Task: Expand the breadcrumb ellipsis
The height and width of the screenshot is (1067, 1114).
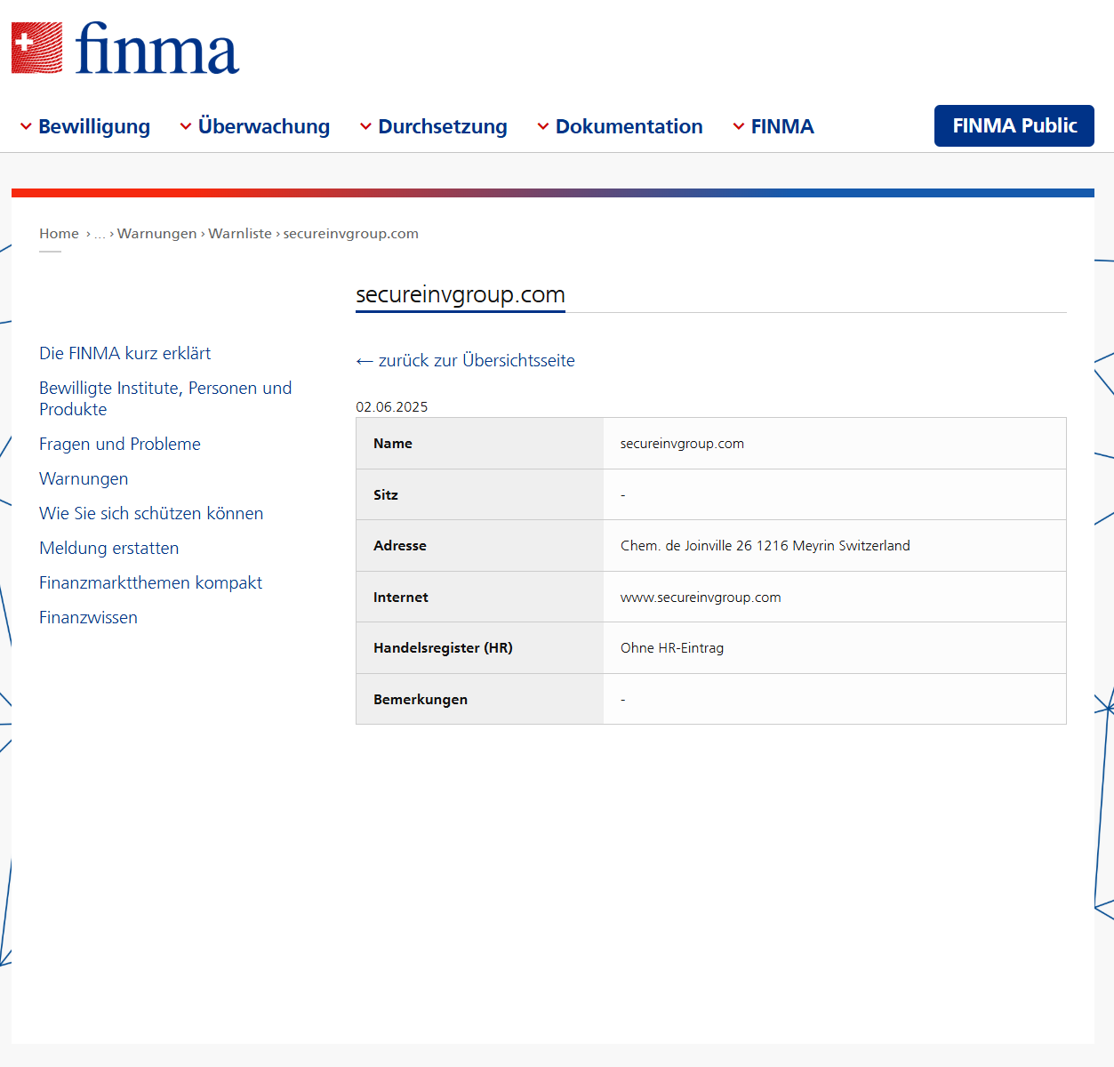Action: click(100, 234)
